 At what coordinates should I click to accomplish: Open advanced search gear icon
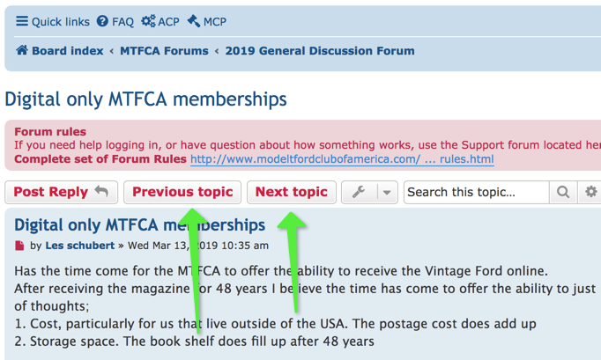click(x=590, y=192)
